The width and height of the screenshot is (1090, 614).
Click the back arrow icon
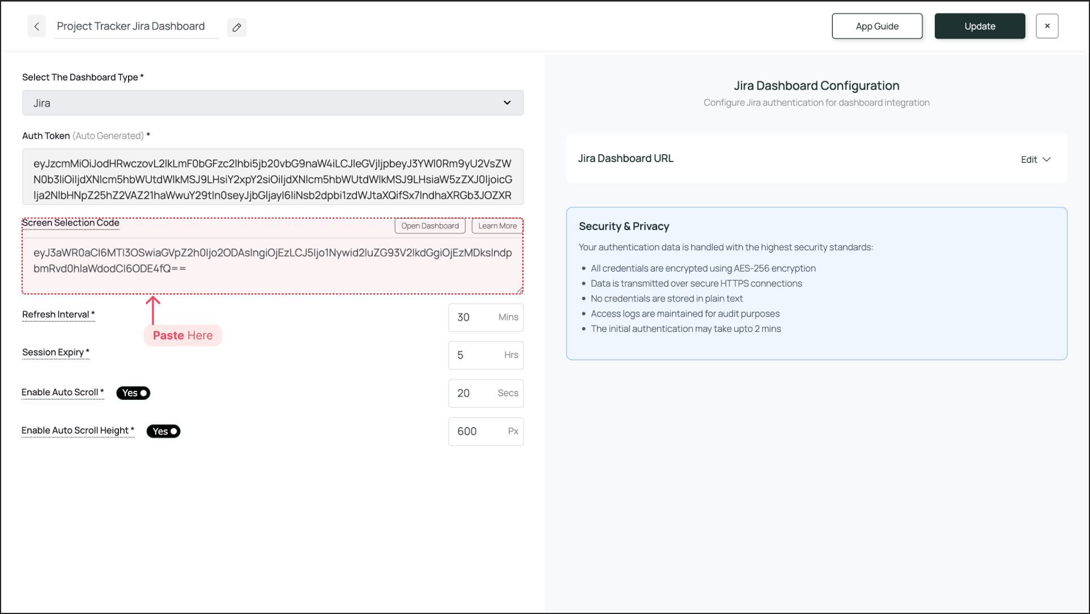click(x=37, y=27)
